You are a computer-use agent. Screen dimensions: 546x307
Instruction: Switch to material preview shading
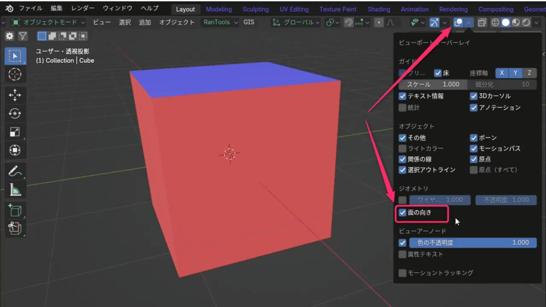[516, 22]
